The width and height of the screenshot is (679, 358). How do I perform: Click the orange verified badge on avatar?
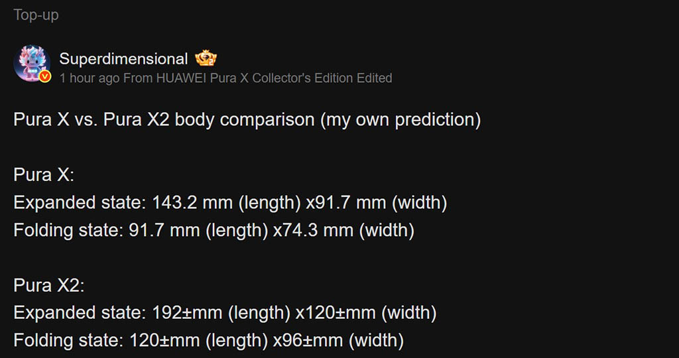coord(45,78)
